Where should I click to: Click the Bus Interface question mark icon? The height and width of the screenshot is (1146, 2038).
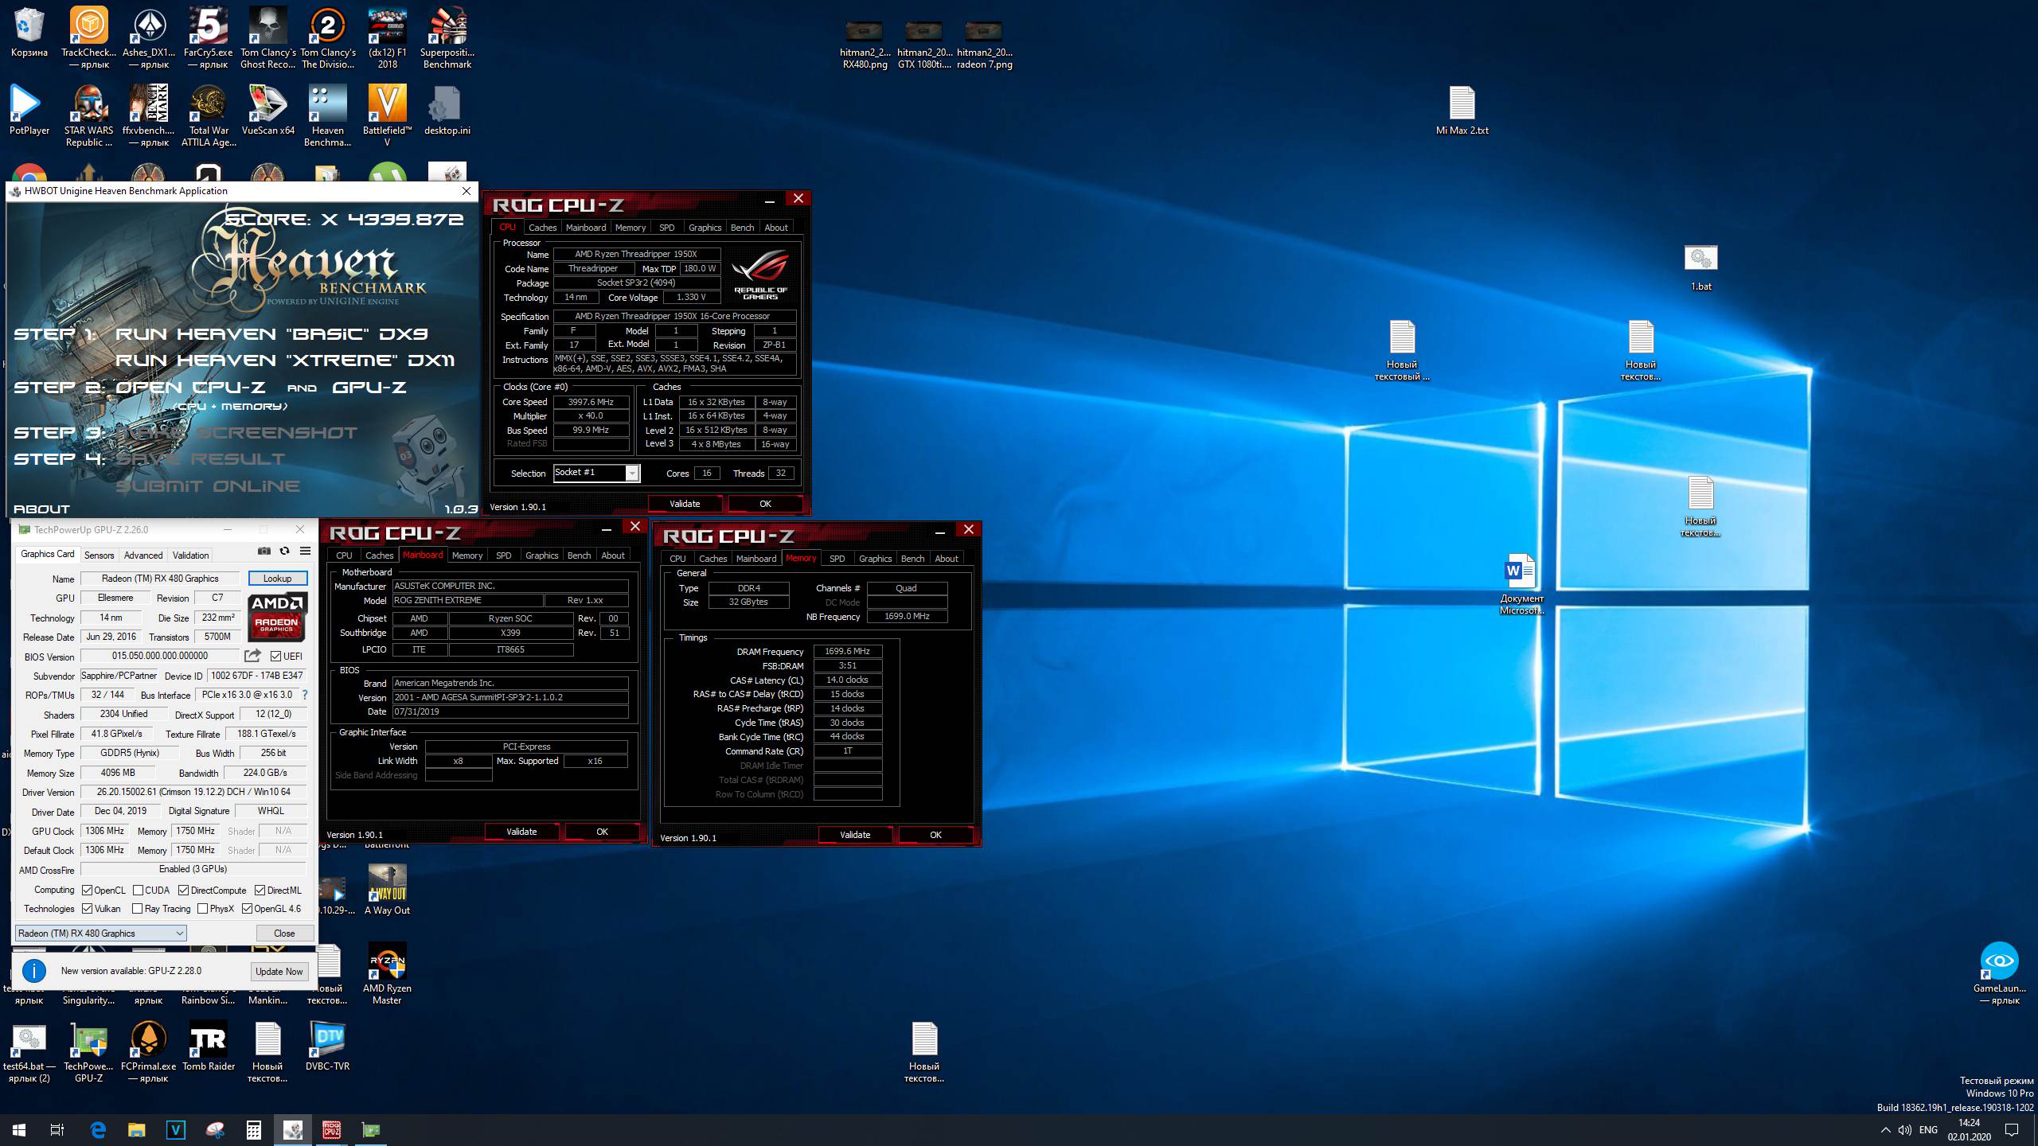click(x=304, y=695)
